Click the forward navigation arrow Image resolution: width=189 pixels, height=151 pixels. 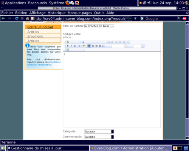[x=10, y=18]
